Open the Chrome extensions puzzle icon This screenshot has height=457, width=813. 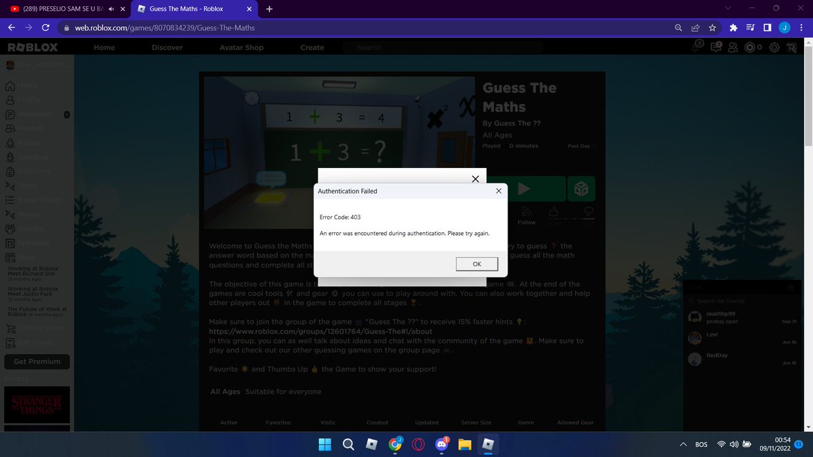tap(734, 28)
